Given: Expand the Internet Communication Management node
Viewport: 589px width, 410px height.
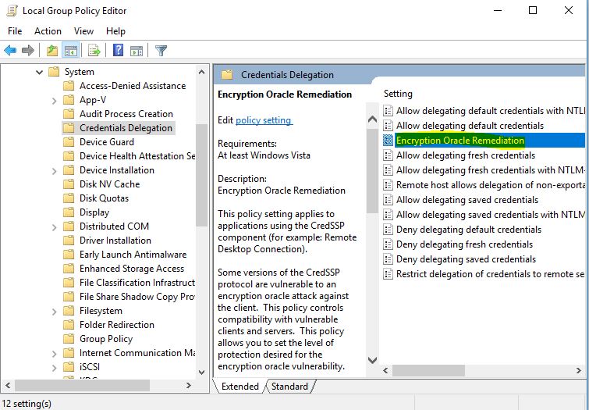Looking at the screenshot, I should [54, 354].
